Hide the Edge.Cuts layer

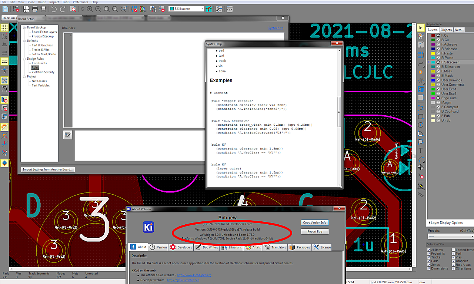click(438, 98)
